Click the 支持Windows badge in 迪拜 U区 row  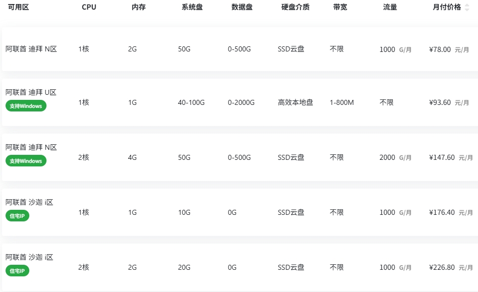click(26, 106)
